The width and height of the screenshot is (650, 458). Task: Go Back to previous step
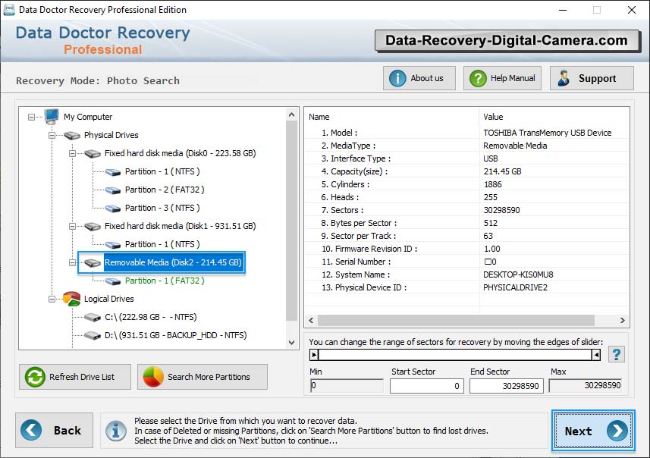pyautogui.click(x=55, y=430)
